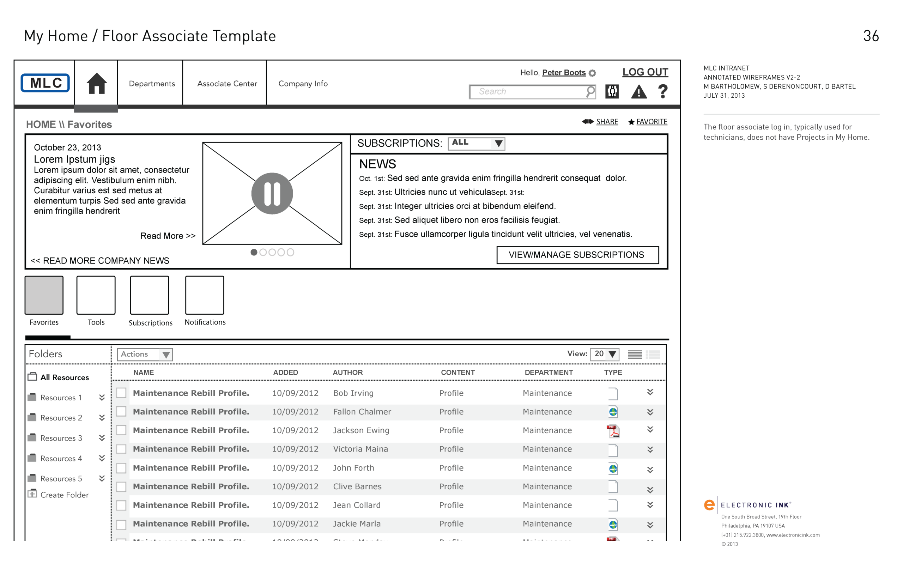Open the people directory icon beside search
Image resolution: width=903 pixels, height=569 pixels.
pyautogui.click(x=612, y=91)
